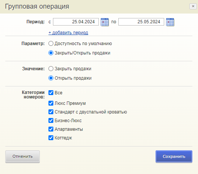
Task: Click the '+ добавить период' link
Action: tap(68, 33)
